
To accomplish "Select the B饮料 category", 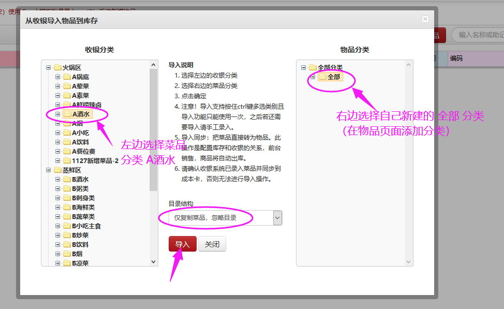I will (x=80, y=245).
